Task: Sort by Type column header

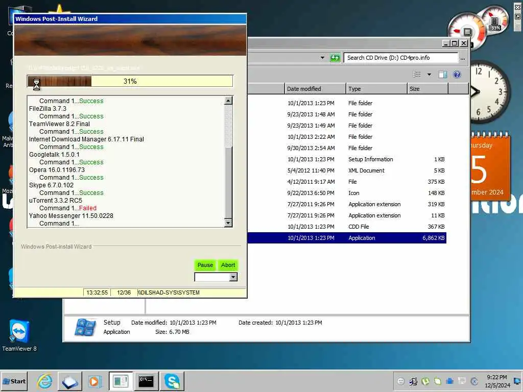Action: click(376, 89)
